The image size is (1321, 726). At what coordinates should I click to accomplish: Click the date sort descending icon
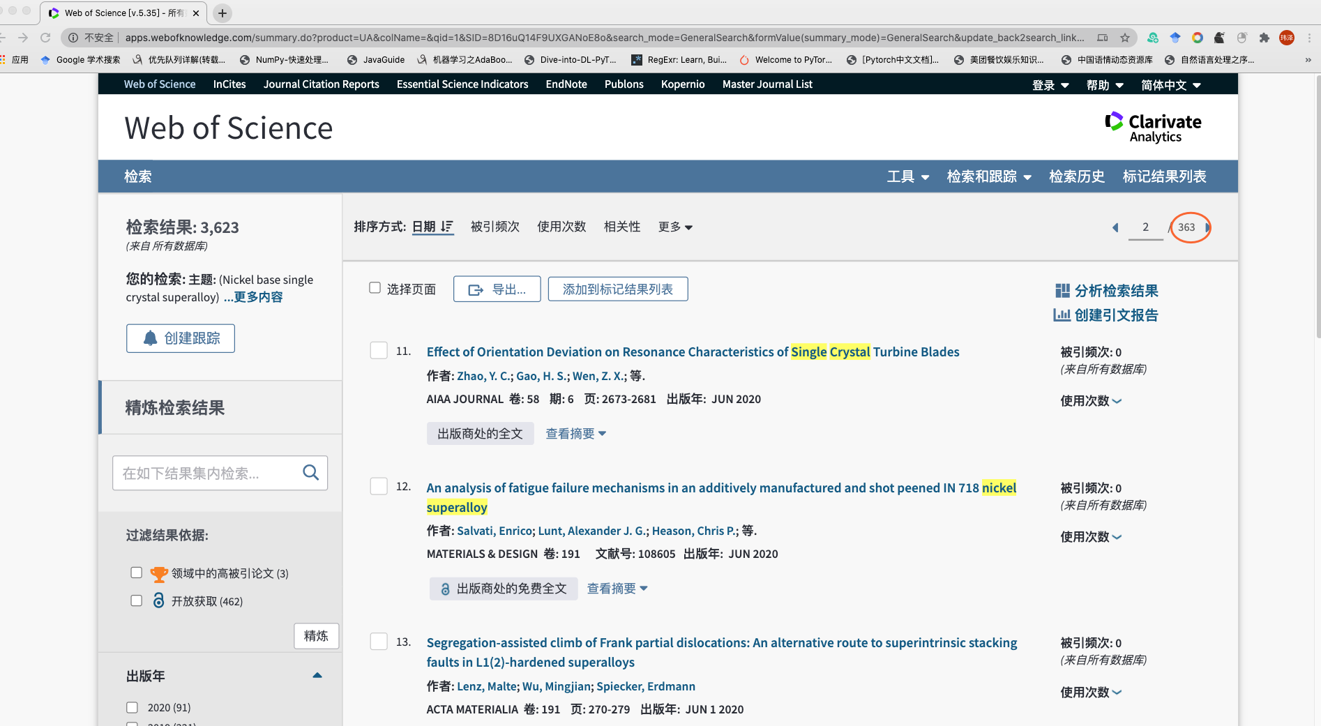pos(447,227)
